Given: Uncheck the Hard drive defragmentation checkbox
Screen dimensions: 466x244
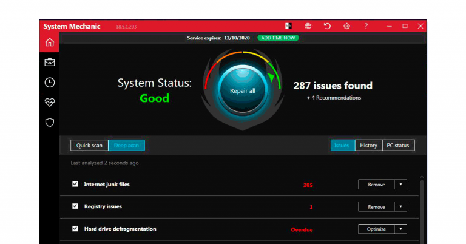Looking at the screenshot, I should click(x=75, y=229).
